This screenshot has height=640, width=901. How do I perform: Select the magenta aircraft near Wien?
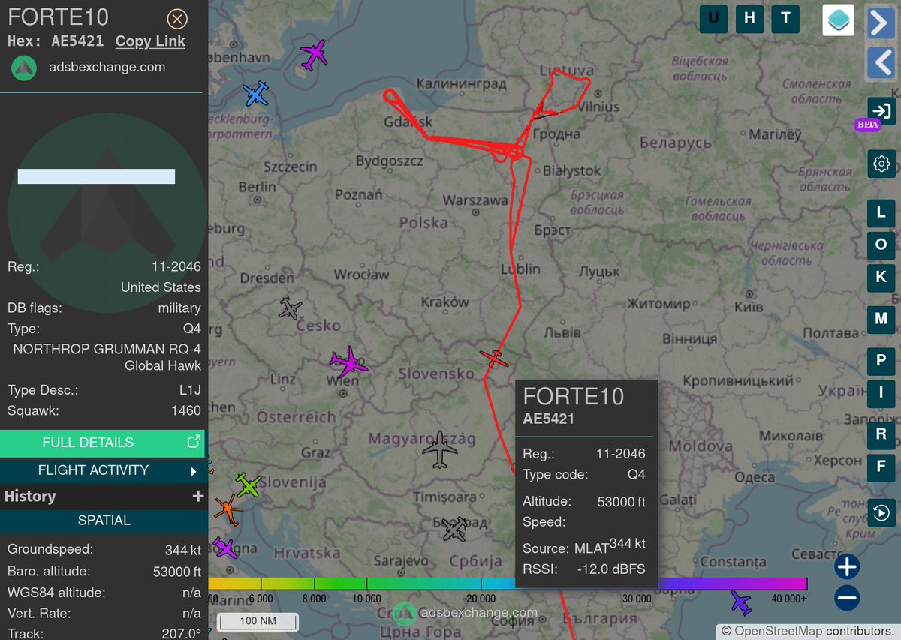point(348,363)
